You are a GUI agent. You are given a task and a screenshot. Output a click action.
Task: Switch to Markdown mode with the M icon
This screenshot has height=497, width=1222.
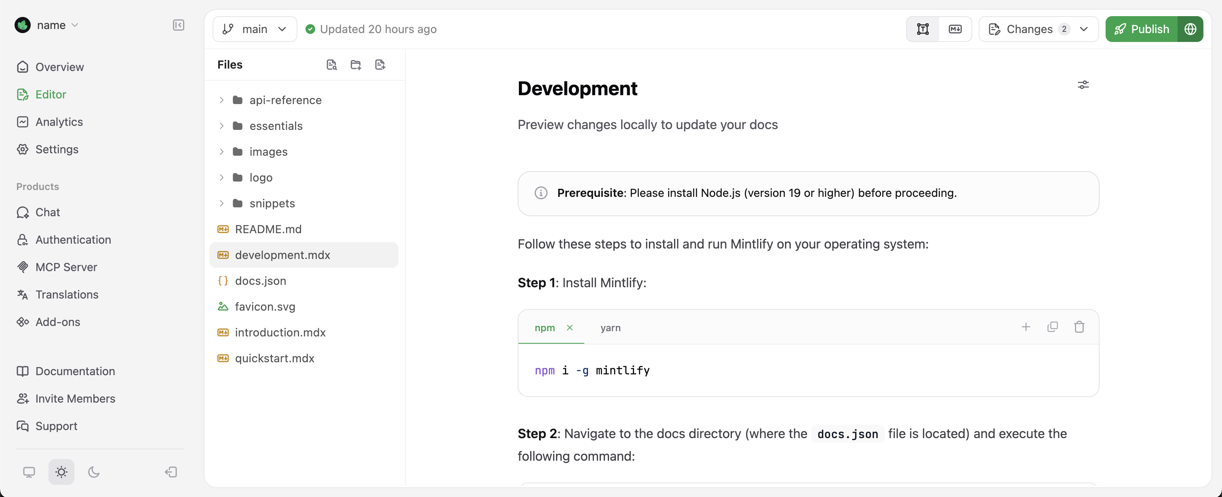(955, 29)
